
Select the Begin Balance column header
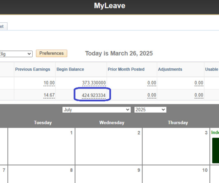70,69
